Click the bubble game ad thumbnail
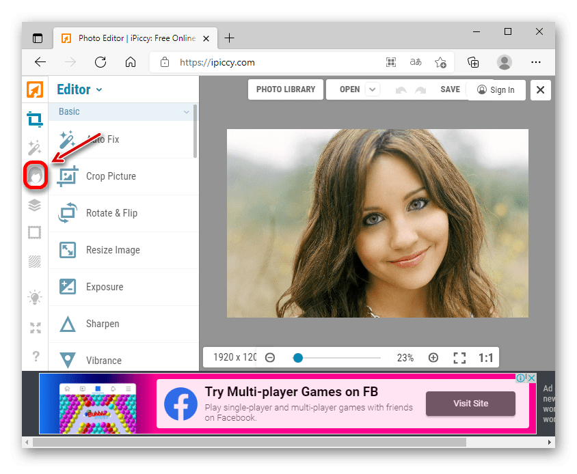Viewport: 577px width, 474px height. [x=98, y=408]
